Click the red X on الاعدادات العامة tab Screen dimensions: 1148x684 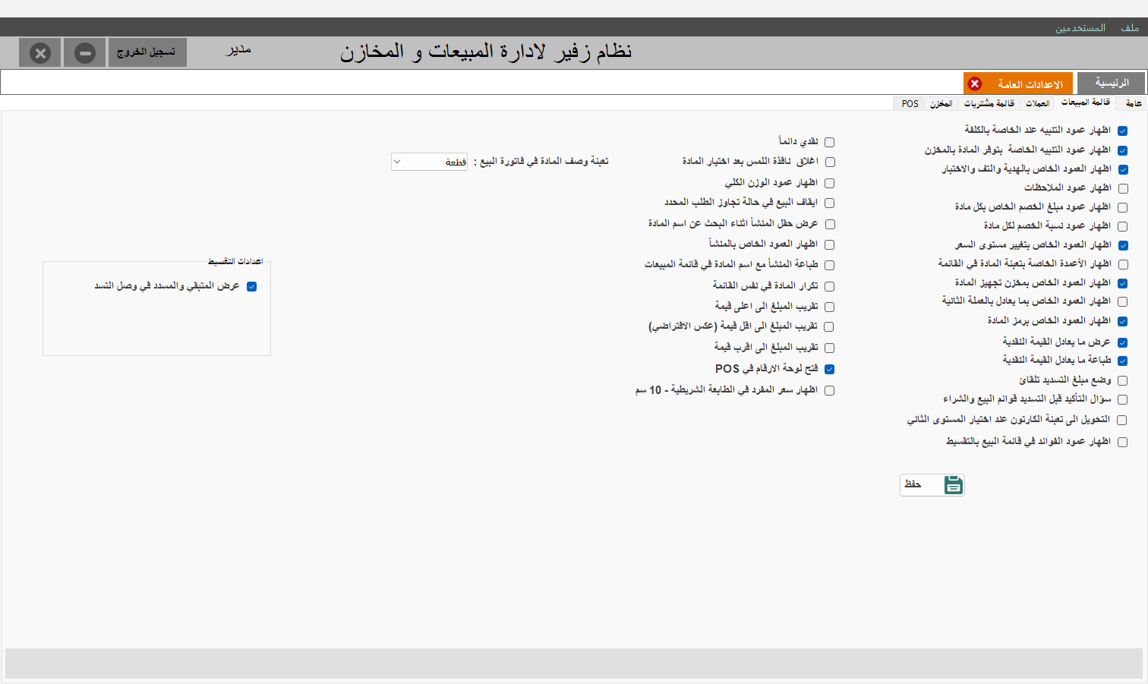pos(975,84)
